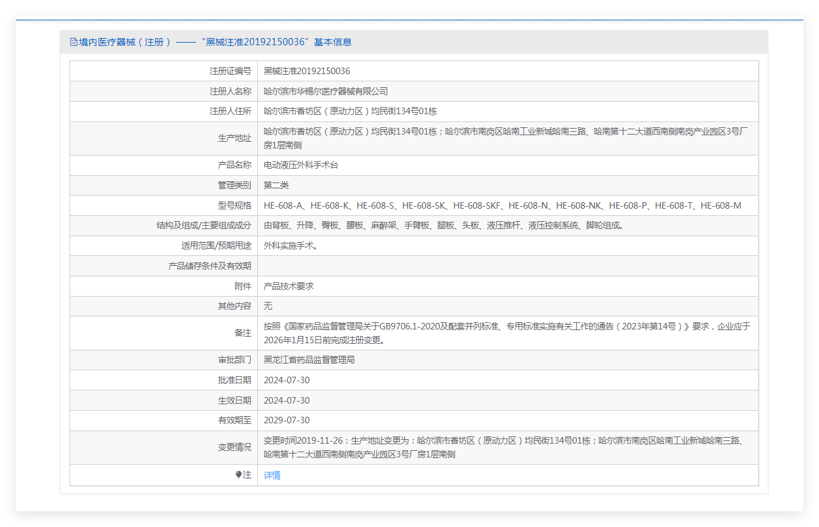The image size is (819, 527).
Task: Select registrant name 哈尔滨市华锡尔医疗器械有限公司
Action: point(326,91)
